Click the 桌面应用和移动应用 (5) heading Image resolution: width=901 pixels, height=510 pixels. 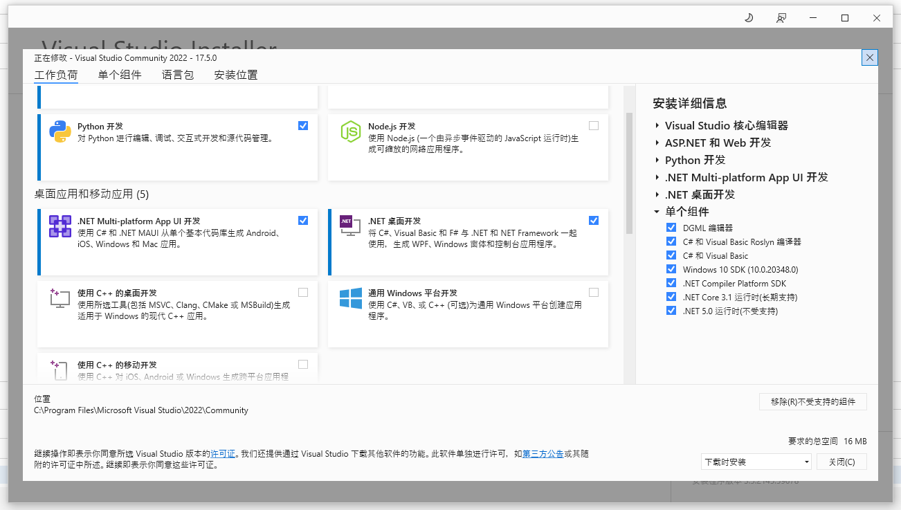coord(91,194)
